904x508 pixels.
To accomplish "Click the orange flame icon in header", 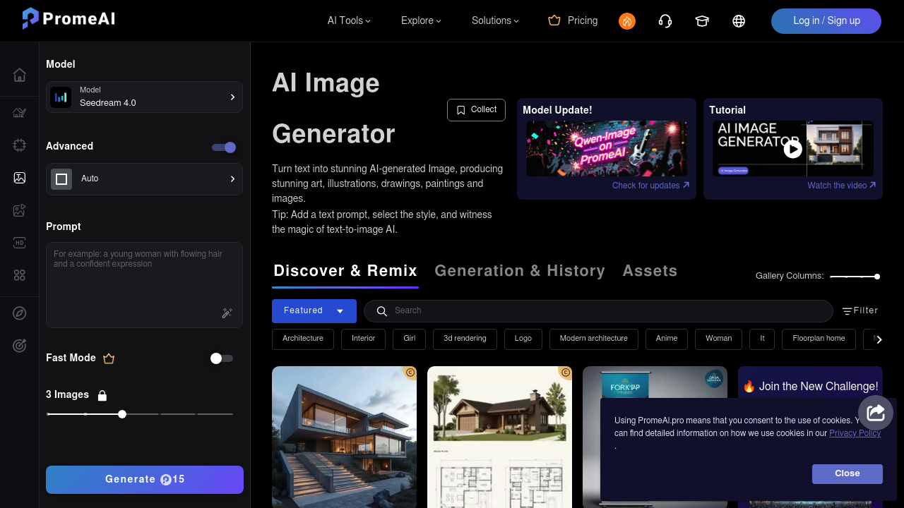I will pyautogui.click(x=627, y=21).
